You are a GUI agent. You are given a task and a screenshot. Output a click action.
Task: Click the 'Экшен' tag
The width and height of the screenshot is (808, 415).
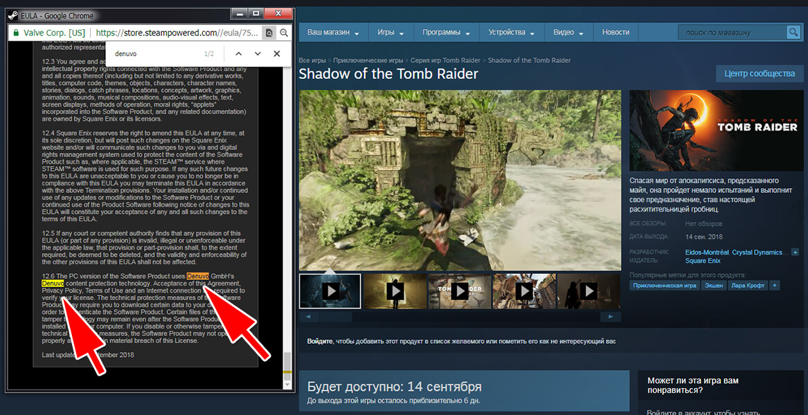(715, 285)
